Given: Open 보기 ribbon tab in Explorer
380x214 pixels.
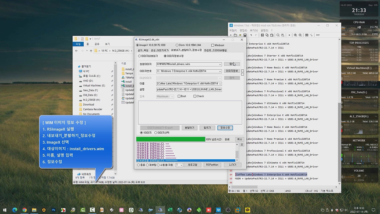Looking at the screenshot, I should click(x=107, y=44).
